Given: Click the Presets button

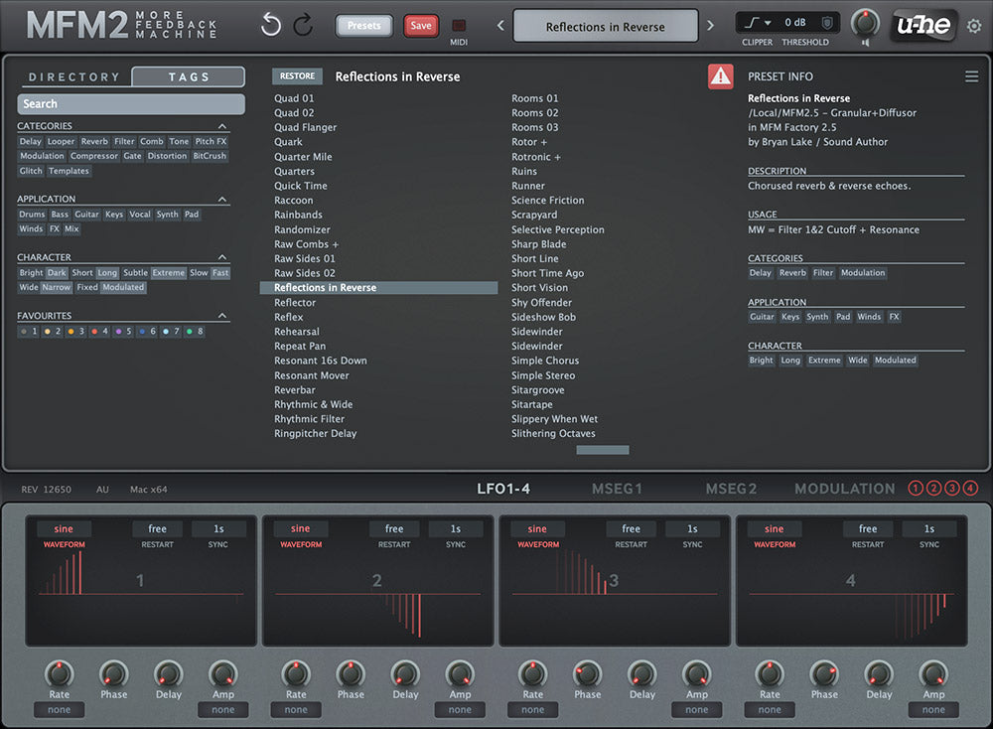Looking at the screenshot, I should point(364,26).
